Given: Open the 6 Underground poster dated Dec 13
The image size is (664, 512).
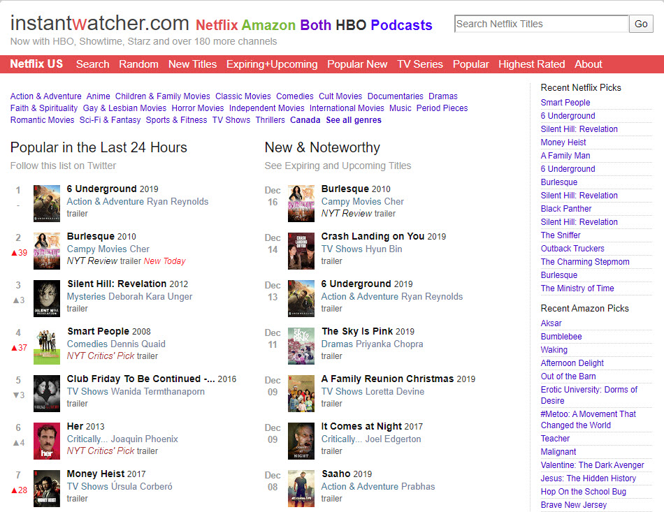Looking at the screenshot, I should 301,298.
